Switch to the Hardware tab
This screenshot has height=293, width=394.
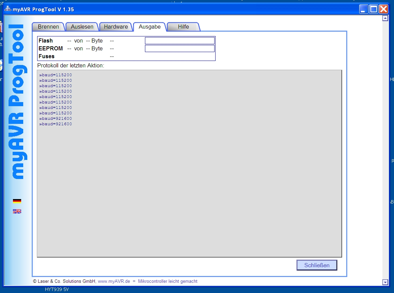coord(116,27)
